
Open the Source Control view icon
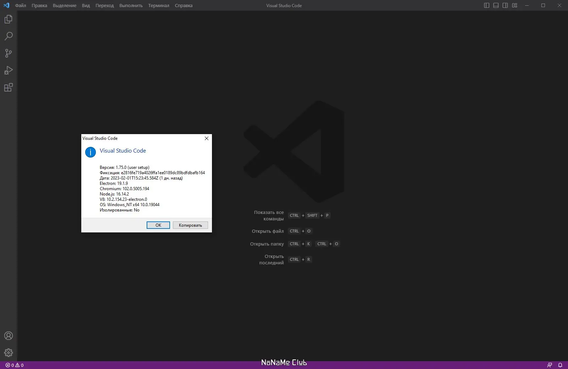[x=9, y=53]
